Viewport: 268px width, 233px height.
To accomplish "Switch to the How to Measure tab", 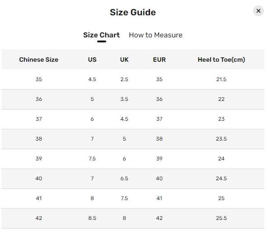I will pyautogui.click(x=155, y=35).
